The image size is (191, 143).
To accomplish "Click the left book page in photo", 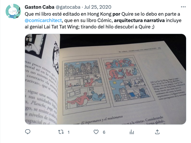I will pos(42,79).
